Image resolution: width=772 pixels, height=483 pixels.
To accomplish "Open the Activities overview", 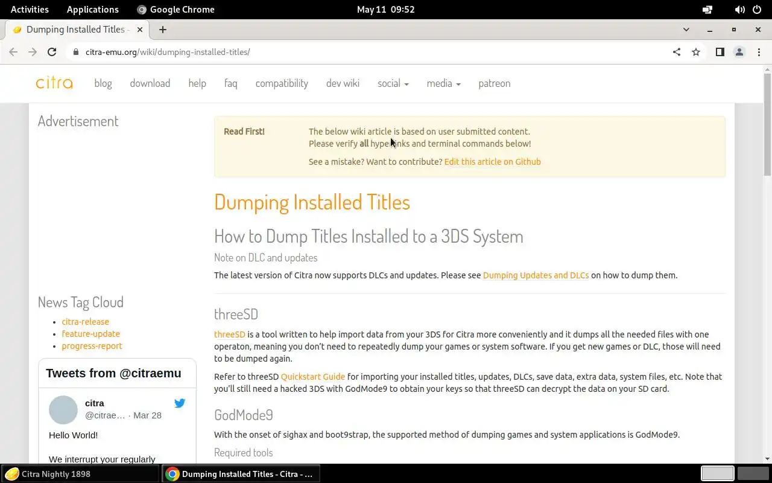I will click(30, 10).
